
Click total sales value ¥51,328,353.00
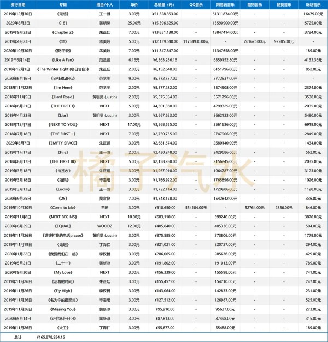(x=165, y=14)
